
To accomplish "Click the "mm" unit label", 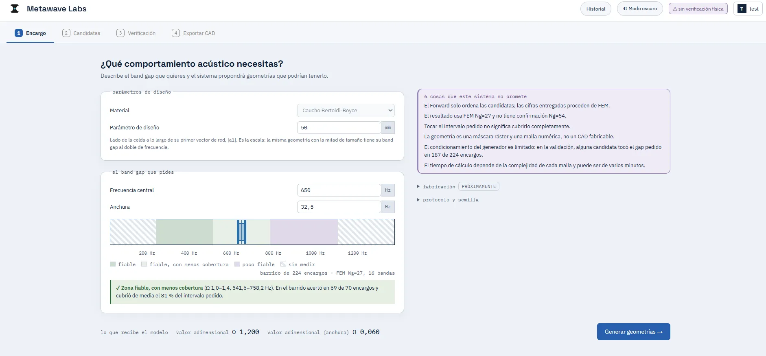I will click(388, 127).
